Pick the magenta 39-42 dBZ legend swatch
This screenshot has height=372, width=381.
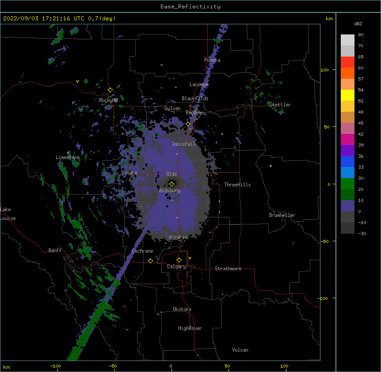347,139
